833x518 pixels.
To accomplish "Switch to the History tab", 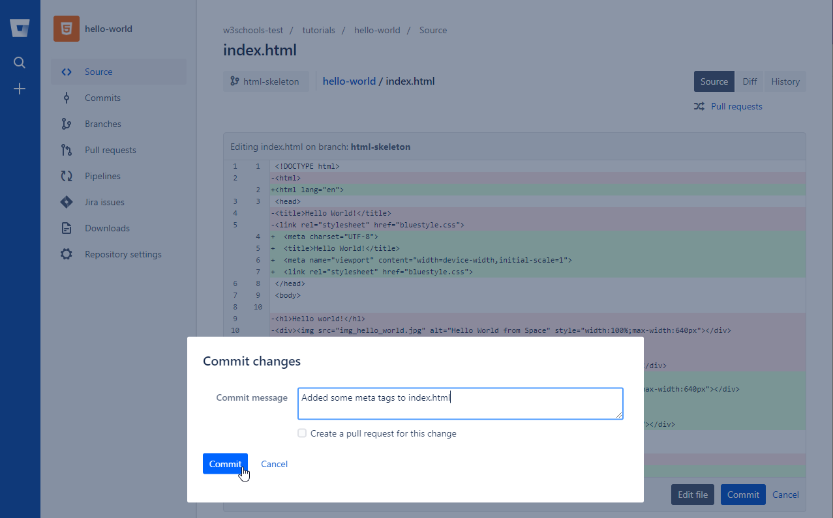I will tap(785, 81).
